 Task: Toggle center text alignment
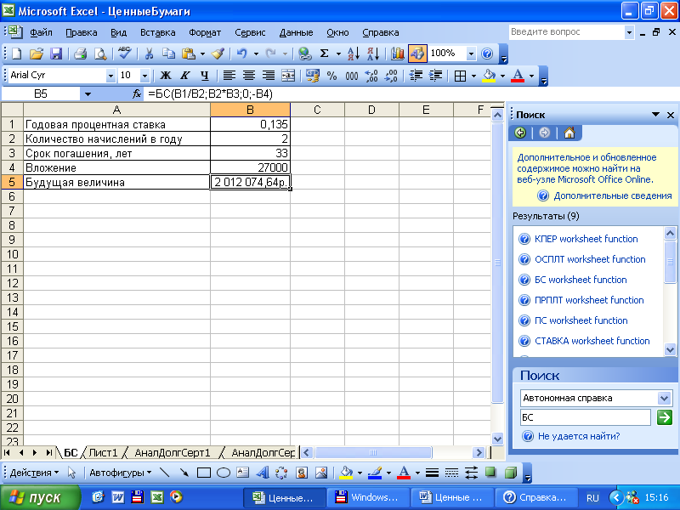248,76
